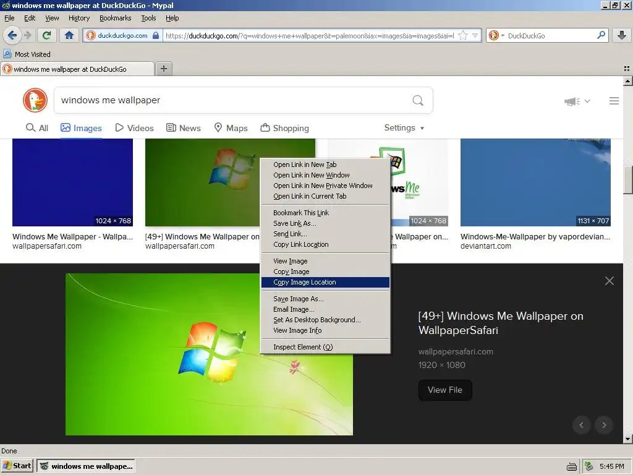Choose Open Link in New Tab
The height and width of the screenshot is (475, 633).
coord(325,165)
